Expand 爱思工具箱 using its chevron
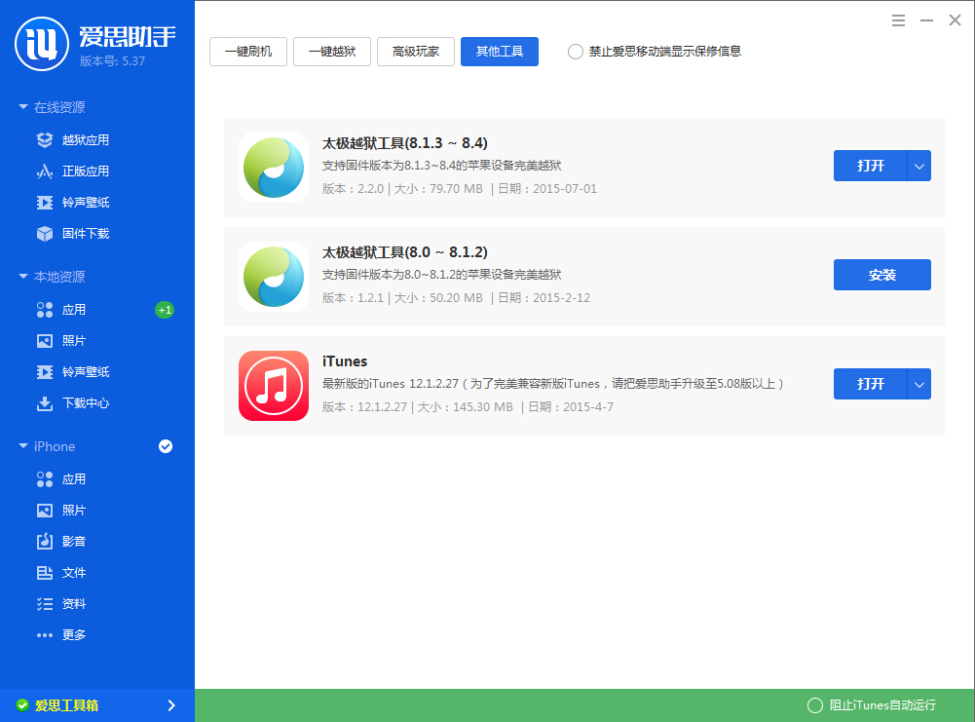975x722 pixels. 171,704
